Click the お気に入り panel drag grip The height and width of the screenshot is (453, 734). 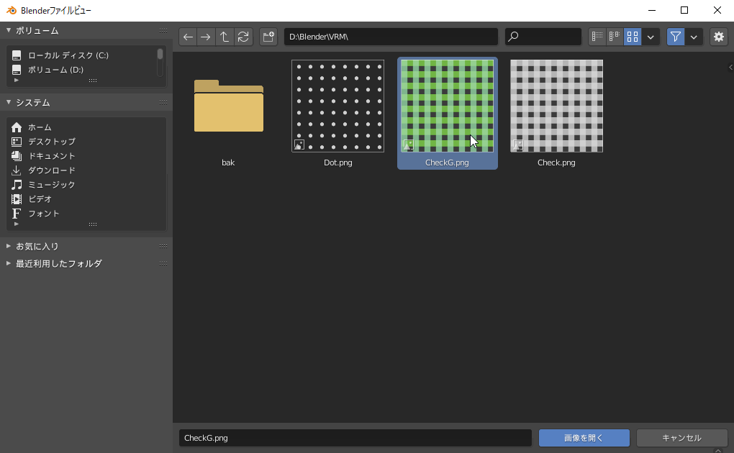point(163,246)
